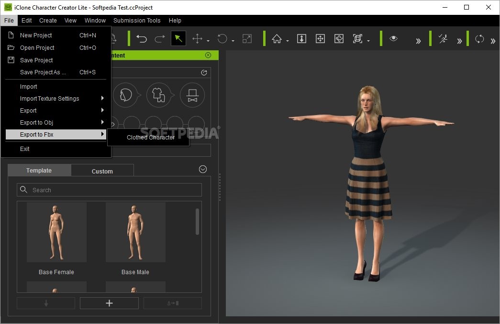Click the circular arrows refresh toolbar icon
The image size is (500, 324).
(479, 39)
